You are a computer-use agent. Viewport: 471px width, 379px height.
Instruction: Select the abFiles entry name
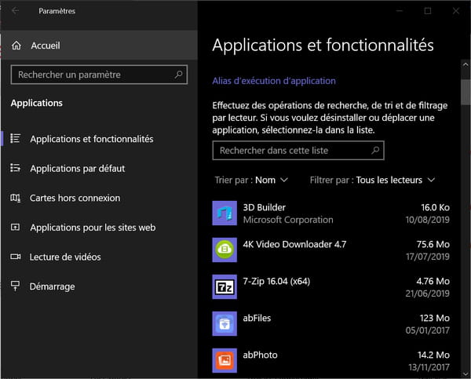(x=257, y=318)
